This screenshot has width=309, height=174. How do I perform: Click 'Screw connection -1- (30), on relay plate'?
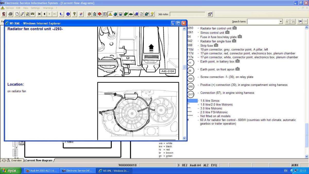[227, 77]
